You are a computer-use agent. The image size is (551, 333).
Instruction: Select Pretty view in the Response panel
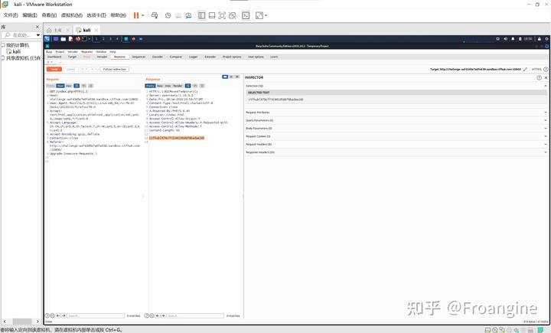coord(150,86)
